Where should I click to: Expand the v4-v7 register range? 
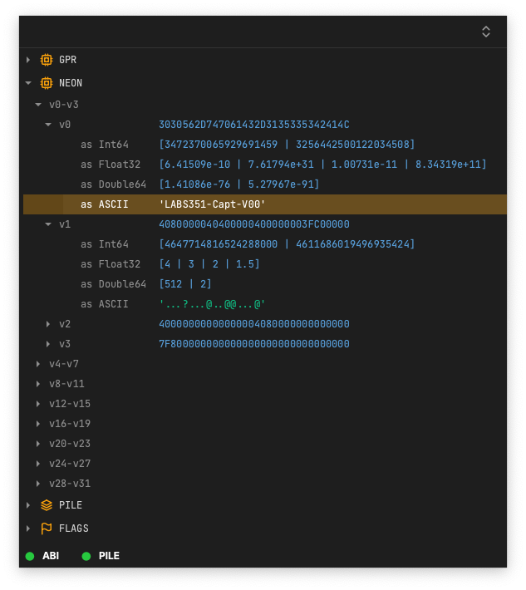(x=38, y=364)
